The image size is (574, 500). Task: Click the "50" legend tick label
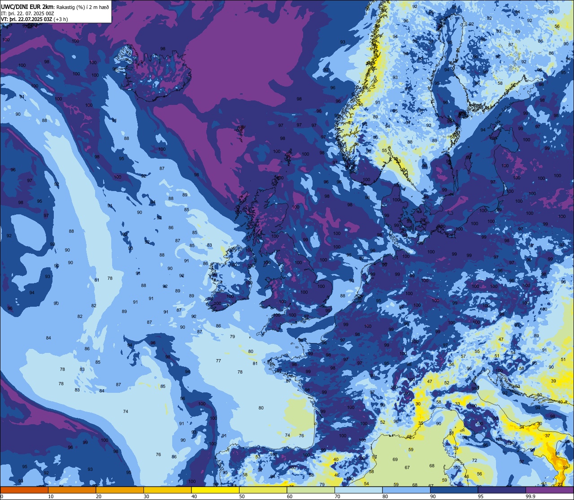pos(242,496)
